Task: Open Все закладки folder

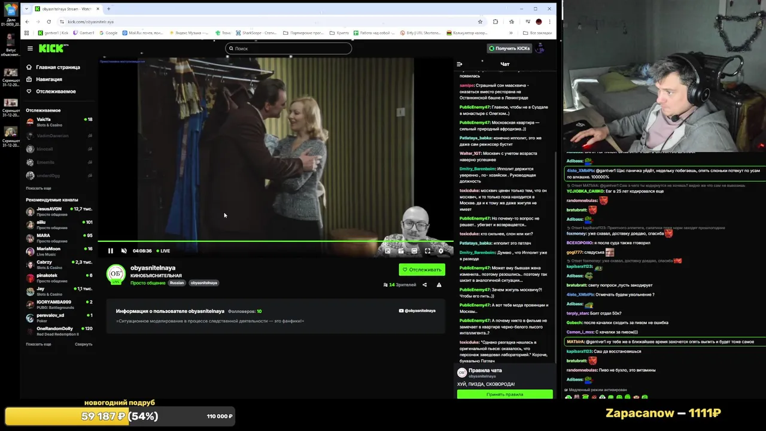Action: coord(537,33)
